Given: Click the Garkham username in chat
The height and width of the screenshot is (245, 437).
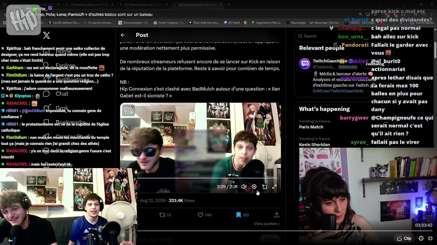Looking at the screenshot, I should pyautogui.click(x=15, y=68).
